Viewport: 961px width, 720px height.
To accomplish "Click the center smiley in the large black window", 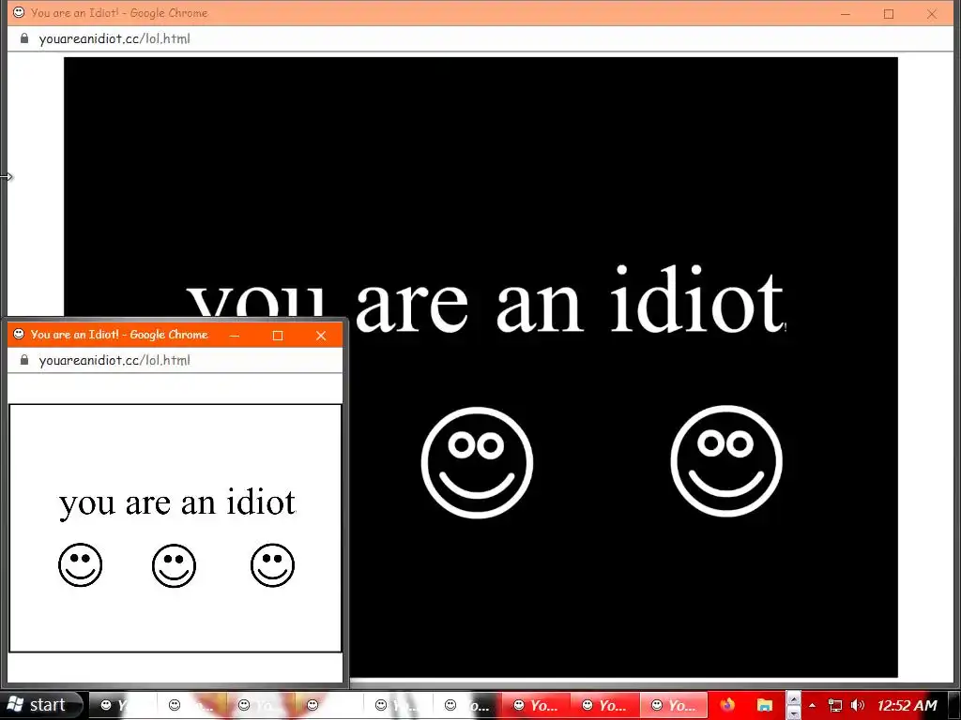I will (477, 463).
